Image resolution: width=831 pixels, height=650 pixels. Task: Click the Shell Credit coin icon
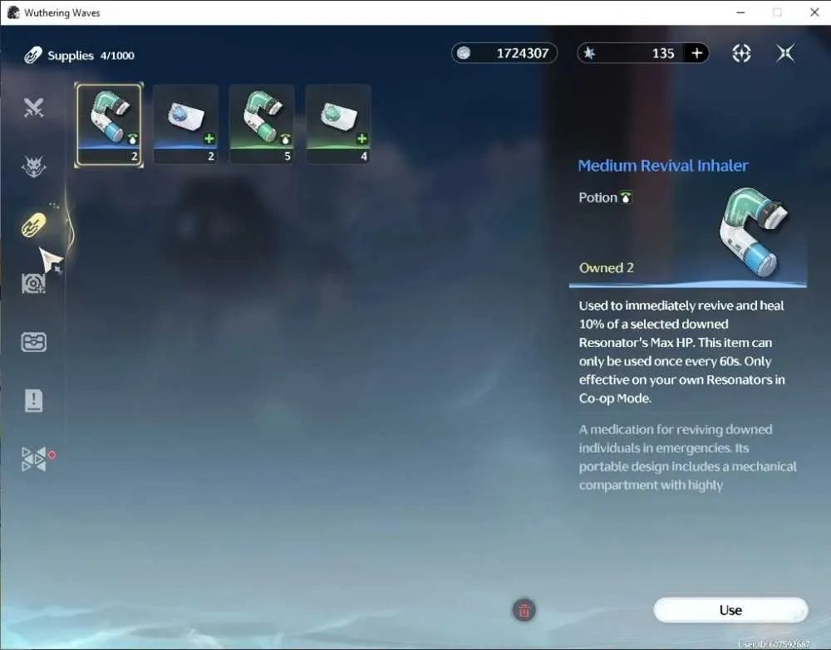tap(464, 53)
